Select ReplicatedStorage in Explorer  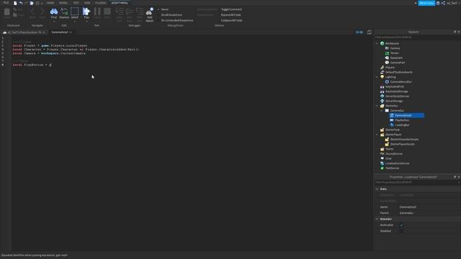[397, 91]
